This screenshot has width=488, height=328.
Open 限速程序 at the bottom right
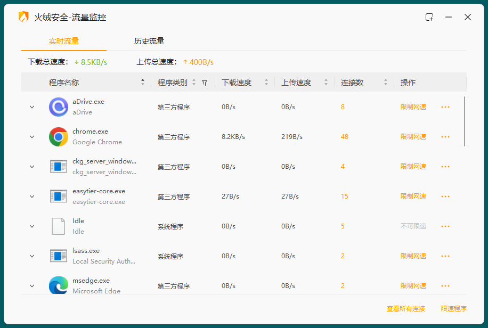tap(453, 309)
